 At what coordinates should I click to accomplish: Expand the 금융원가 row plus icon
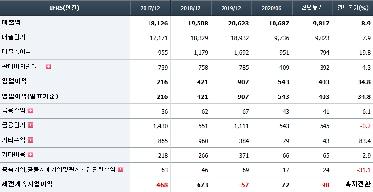(30, 125)
